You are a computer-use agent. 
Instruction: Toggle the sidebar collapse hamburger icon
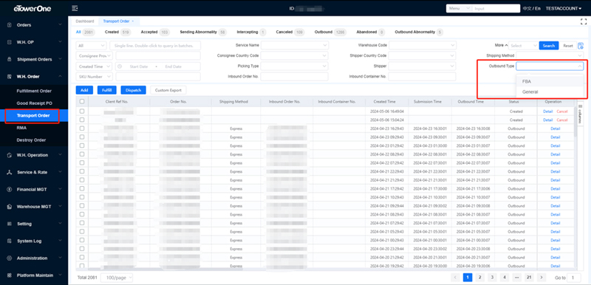75,8
